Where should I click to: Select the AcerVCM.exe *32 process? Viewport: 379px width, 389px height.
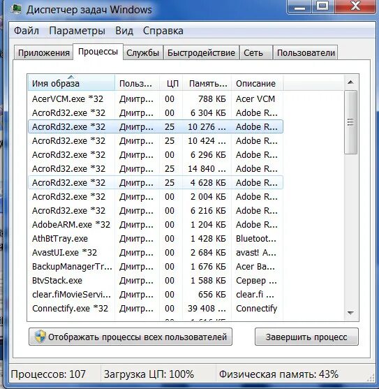(x=156, y=98)
